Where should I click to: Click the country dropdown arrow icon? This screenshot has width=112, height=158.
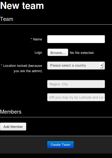point(101,66)
